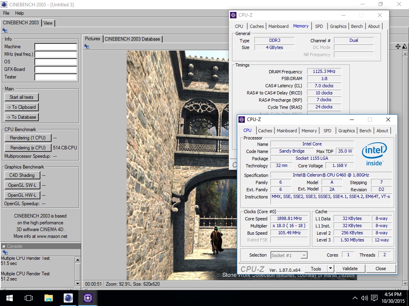Switch to CINEBENCH via its taskbar icon
Viewport: 409px width, 306px height.
[68, 298]
